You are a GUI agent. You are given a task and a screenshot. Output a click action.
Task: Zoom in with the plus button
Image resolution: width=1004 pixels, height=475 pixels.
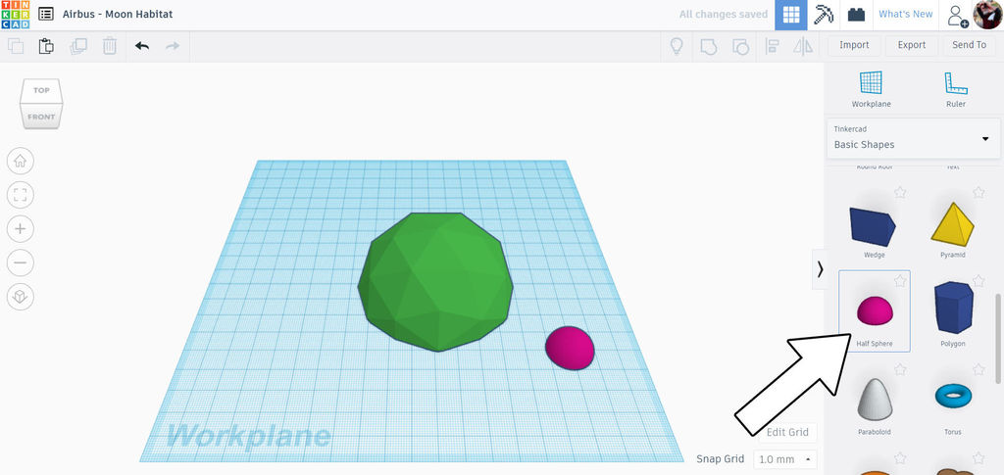(x=21, y=229)
